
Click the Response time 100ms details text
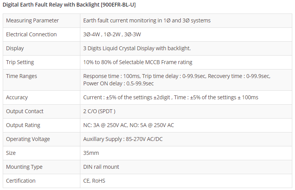click(177, 80)
